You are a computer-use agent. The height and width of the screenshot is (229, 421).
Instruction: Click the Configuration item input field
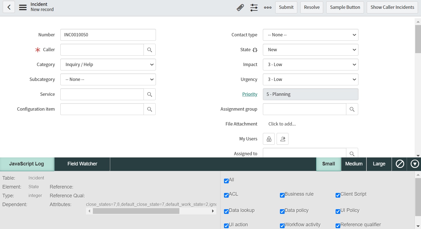point(102,109)
